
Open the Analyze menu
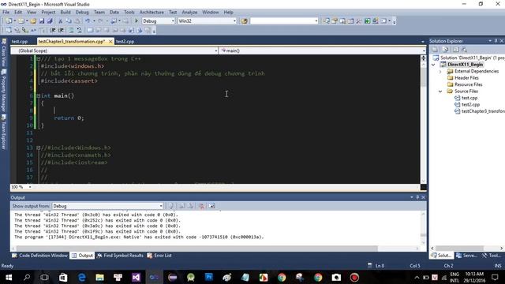(189, 13)
